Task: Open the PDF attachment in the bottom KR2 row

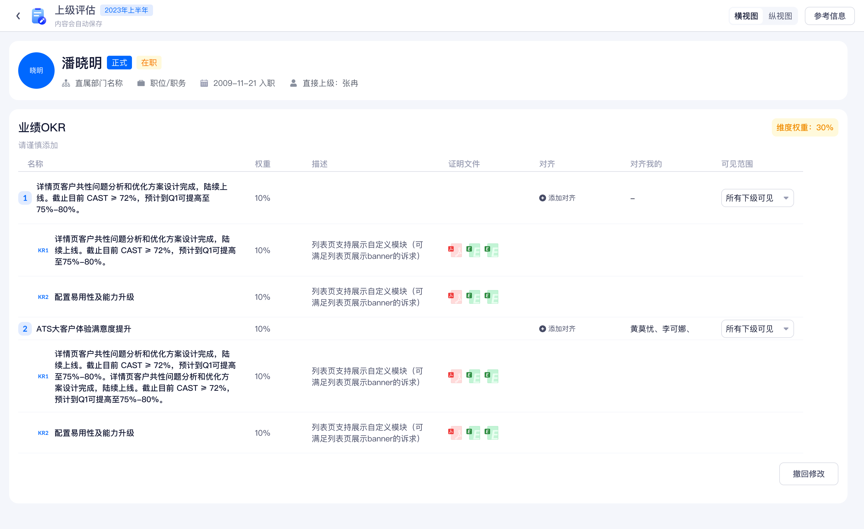Action: pyautogui.click(x=455, y=433)
